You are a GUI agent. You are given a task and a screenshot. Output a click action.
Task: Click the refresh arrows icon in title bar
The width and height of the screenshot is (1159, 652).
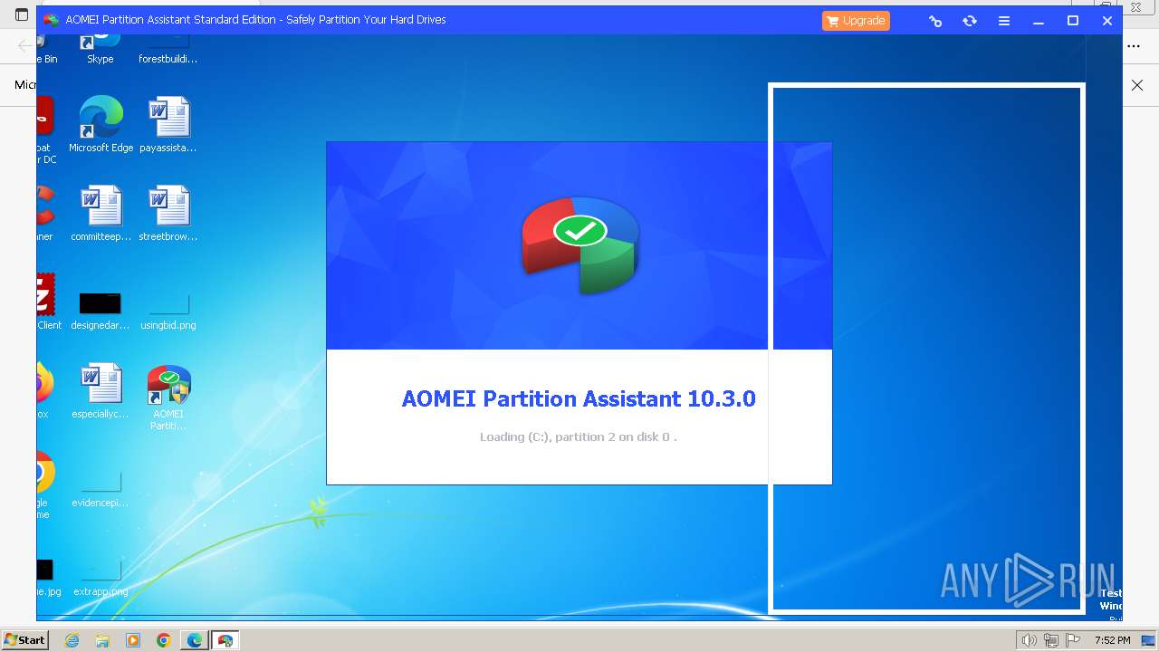pos(970,21)
